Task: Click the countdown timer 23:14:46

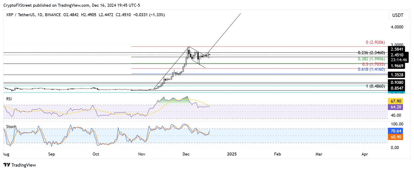Action: tap(398, 60)
